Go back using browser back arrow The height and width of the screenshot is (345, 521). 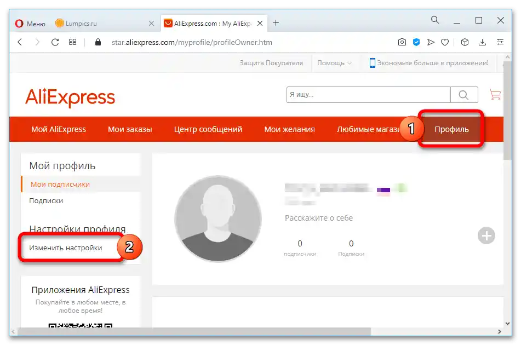[x=20, y=42]
